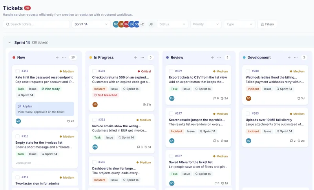Viewport: 314px width, 190px height.
Task: Select checkbox for ticket #318
Action: pos(17,71)
